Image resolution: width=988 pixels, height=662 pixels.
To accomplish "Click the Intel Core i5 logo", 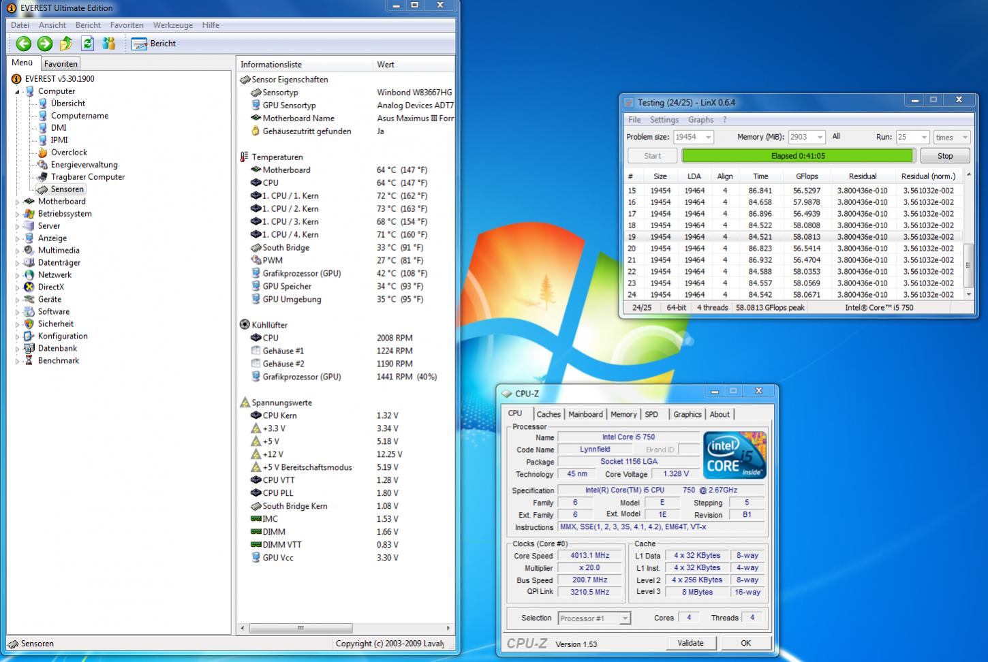I will pos(735,455).
